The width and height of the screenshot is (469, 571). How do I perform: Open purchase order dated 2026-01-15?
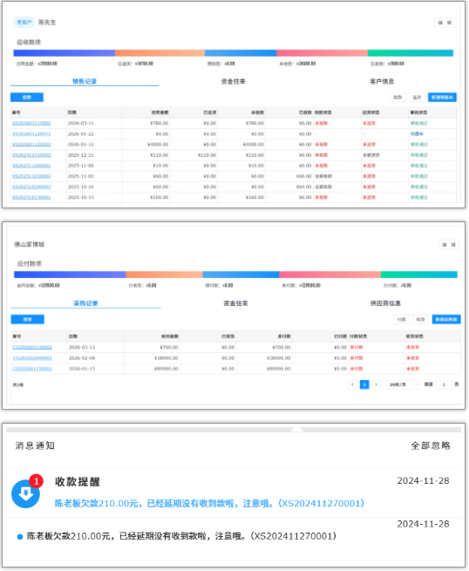click(x=32, y=369)
